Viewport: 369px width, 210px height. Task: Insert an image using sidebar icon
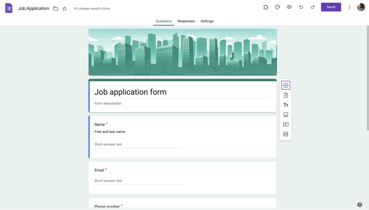point(286,115)
